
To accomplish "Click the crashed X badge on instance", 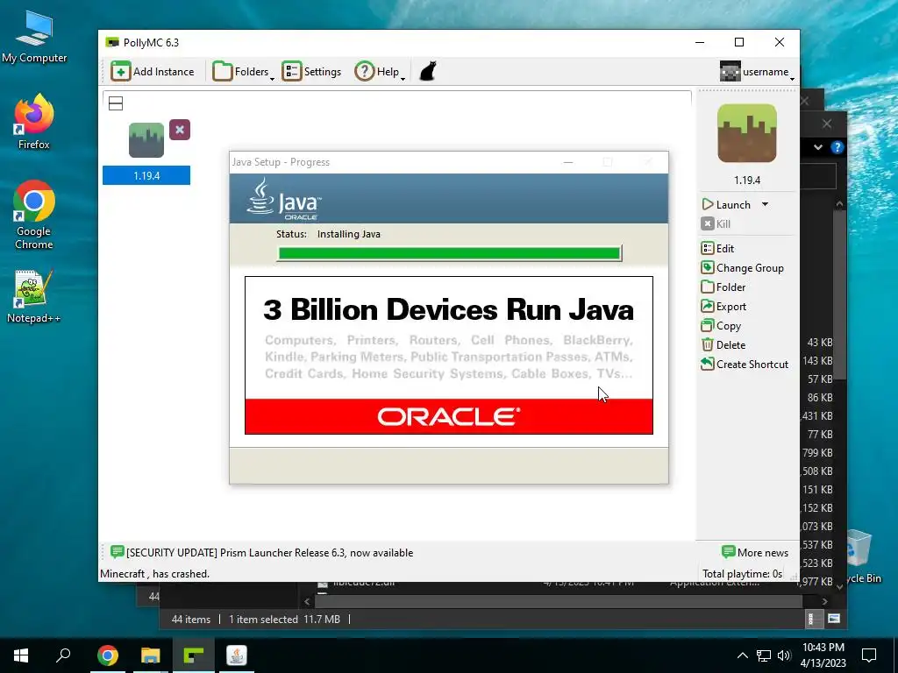I will coord(180,130).
